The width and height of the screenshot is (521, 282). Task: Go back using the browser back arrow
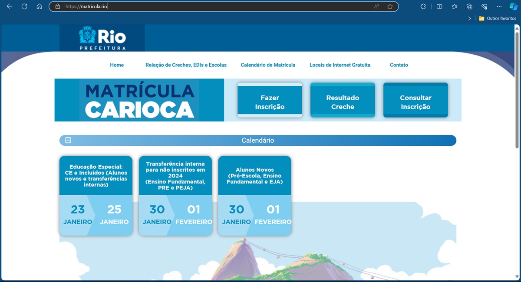pos(10,7)
